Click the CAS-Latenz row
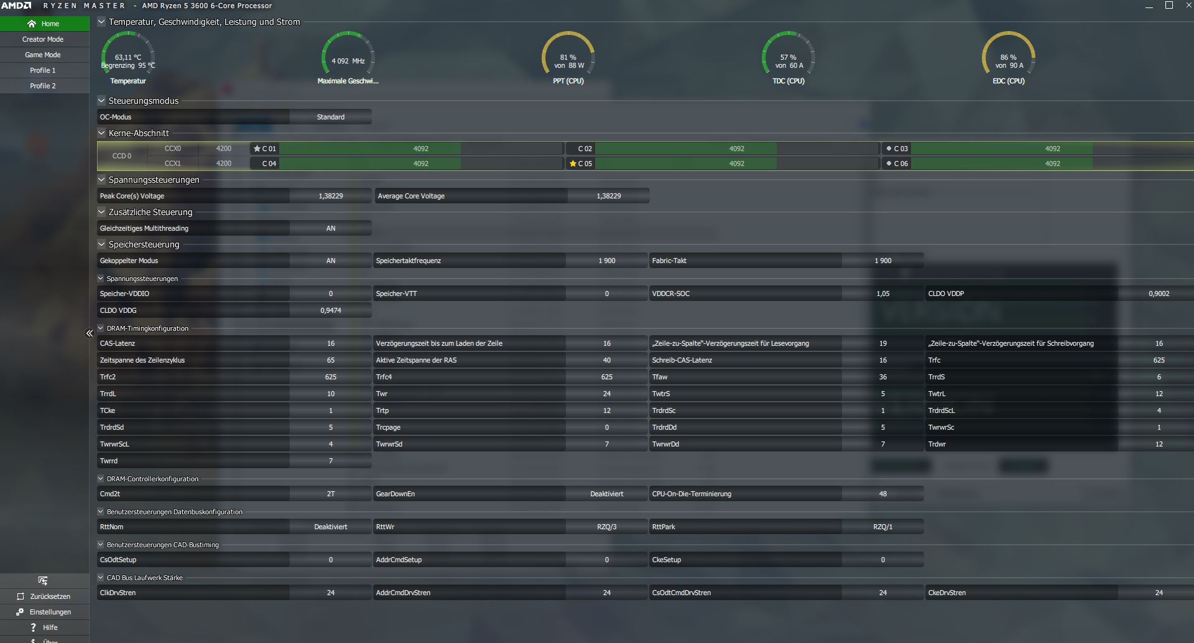Viewport: 1194px width, 643px height. click(234, 343)
